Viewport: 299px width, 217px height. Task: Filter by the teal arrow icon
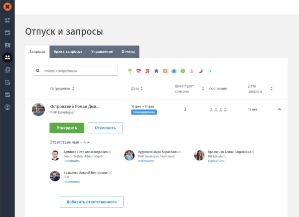tap(209, 71)
